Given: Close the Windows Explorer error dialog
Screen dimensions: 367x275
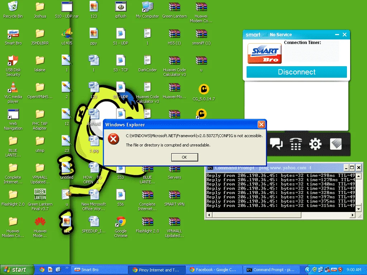Looking at the screenshot, I should tap(261, 124).
